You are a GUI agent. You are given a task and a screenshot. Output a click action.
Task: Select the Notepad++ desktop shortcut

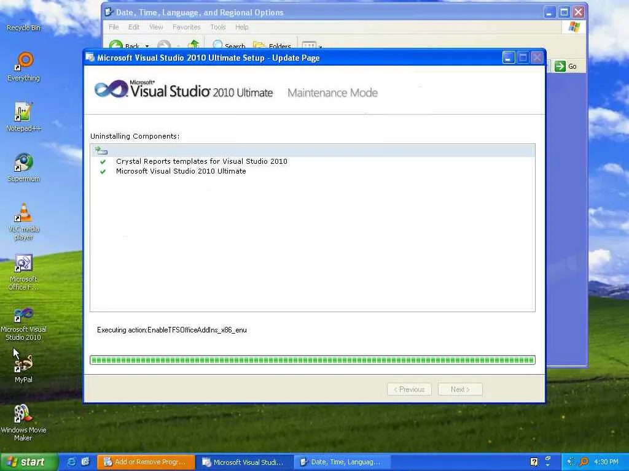click(x=23, y=117)
